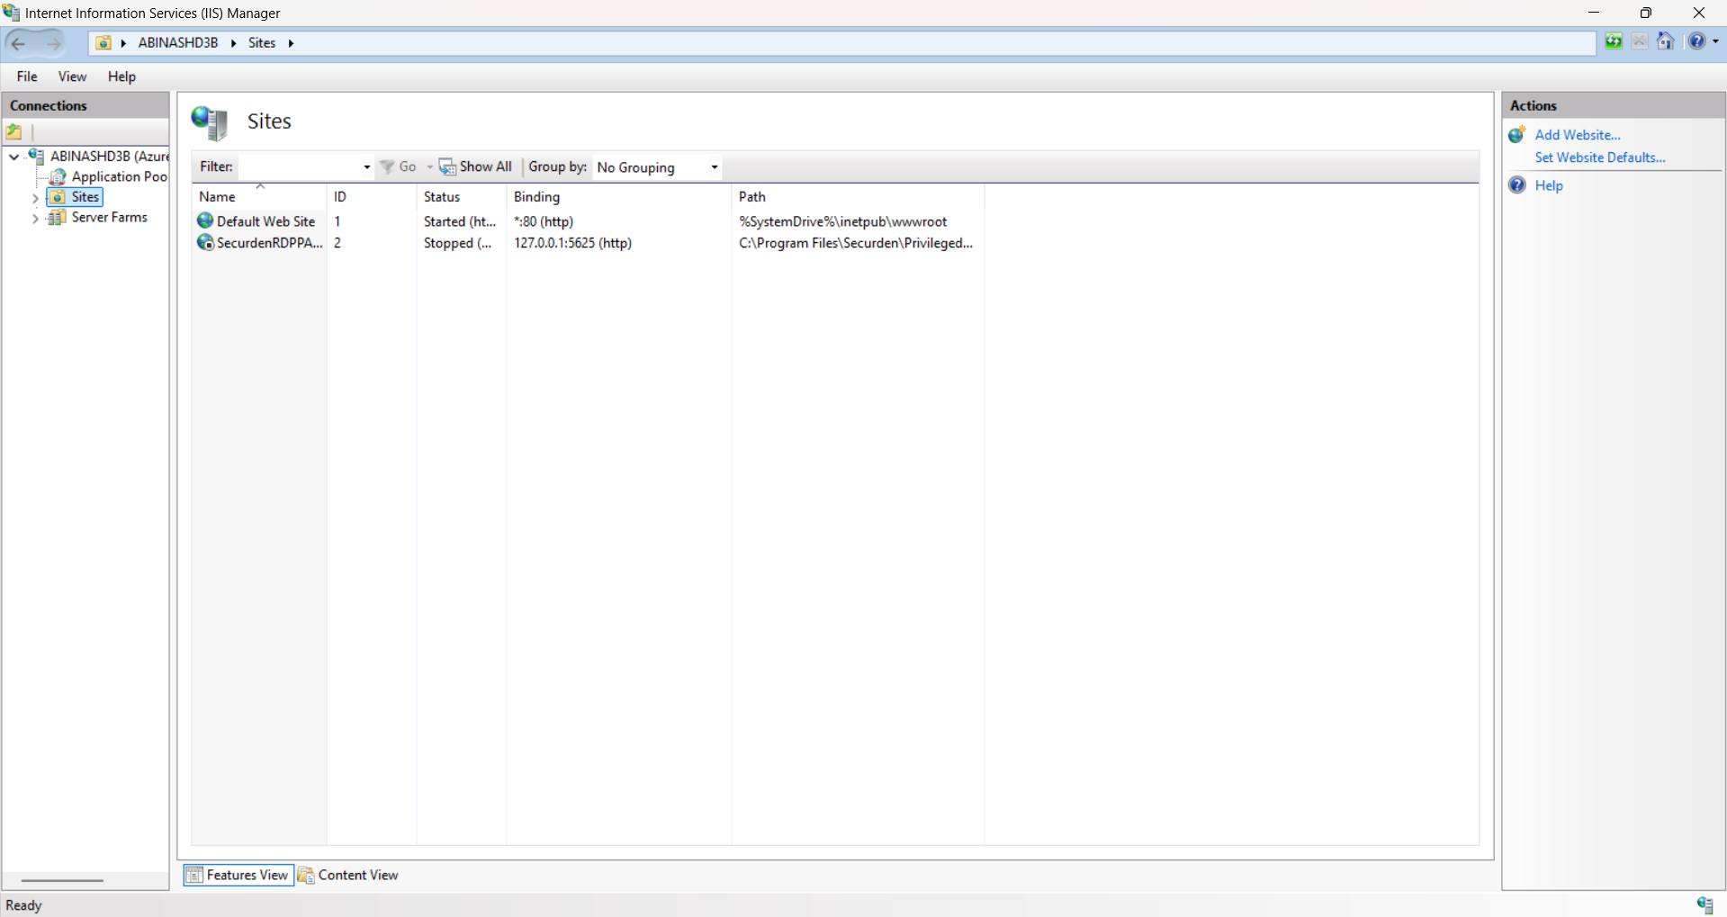Open the Group by No Grouping dropdown

pyautogui.click(x=657, y=167)
